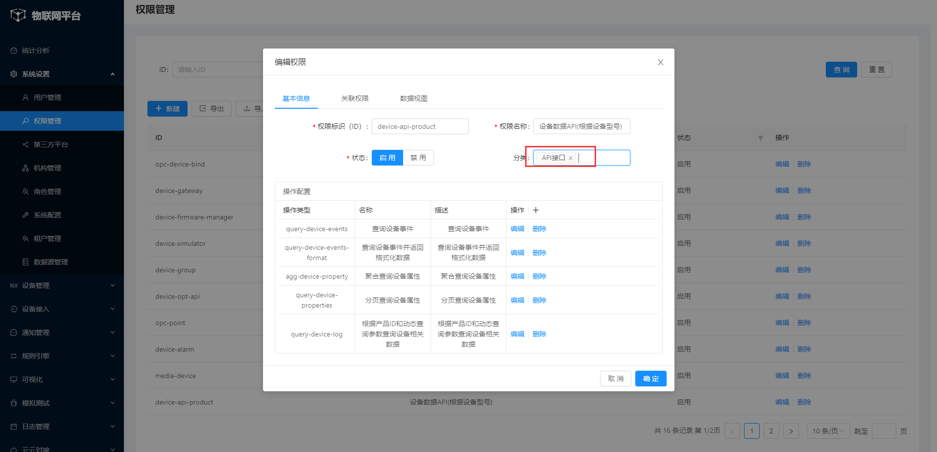Click the 设备管理 icon
This screenshot has height=452, width=937.
[x=14, y=285]
